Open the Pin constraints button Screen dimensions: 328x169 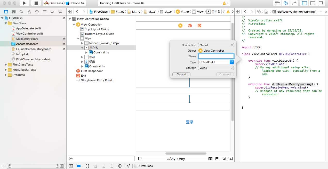click(224, 159)
